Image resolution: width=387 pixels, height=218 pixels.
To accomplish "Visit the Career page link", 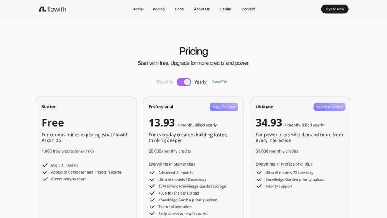I will pos(226,9).
